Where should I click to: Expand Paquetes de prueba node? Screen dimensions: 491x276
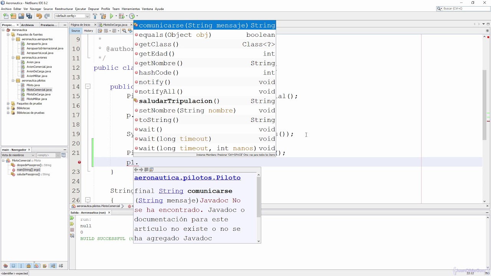click(8, 103)
